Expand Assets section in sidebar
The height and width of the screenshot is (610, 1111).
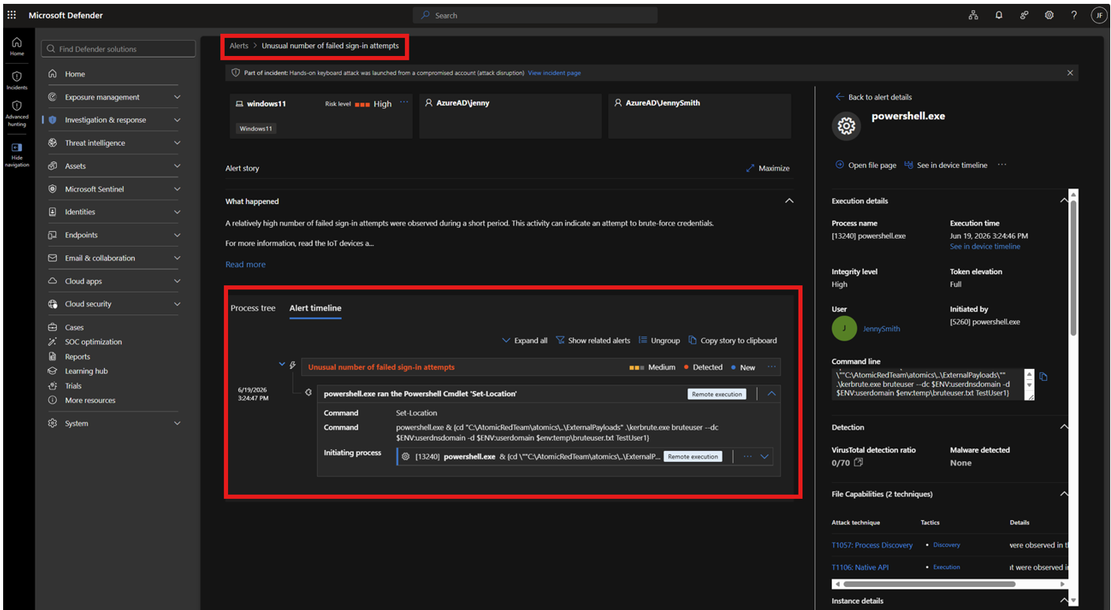click(x=177, y=166)
